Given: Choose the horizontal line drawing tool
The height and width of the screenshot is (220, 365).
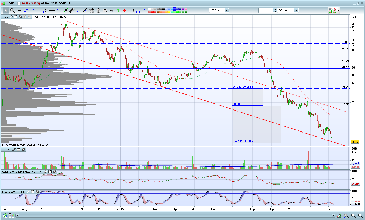Looking at the screenshot, I should (x=19, y=10).
